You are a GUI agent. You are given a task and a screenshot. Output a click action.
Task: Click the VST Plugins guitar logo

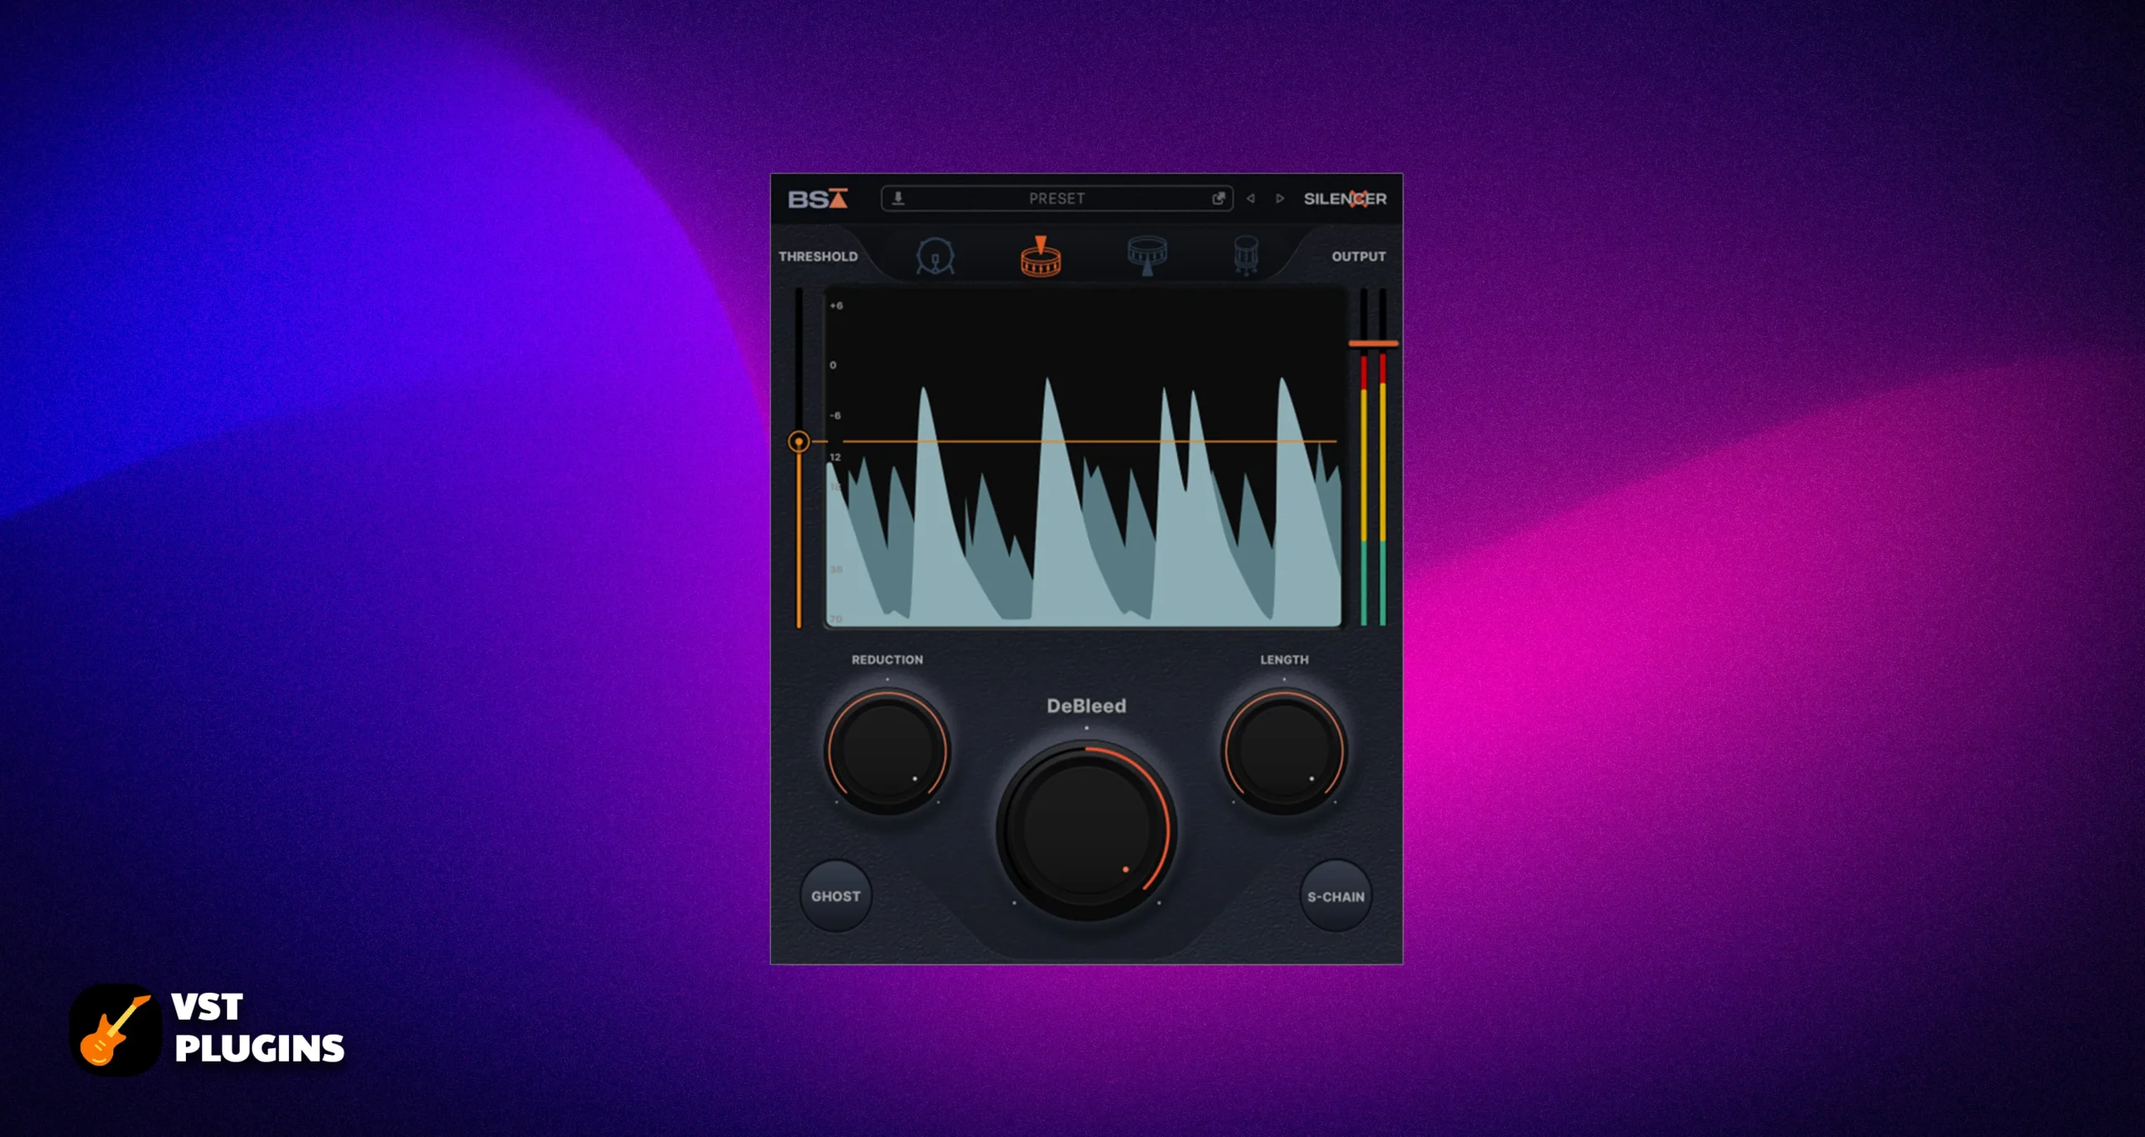(x=115, y=1029)
